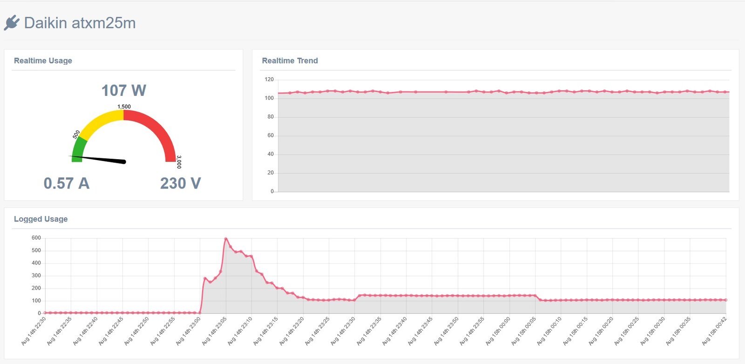Click the 300 value on Logged Usage axis
Viewport: 745px width, 364px height.
click(36, 276)
